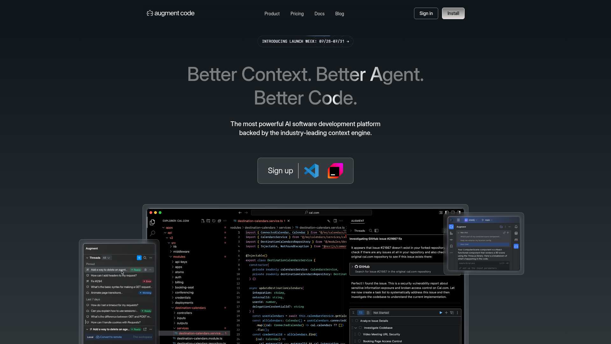Open the All filter dropdown next to Threads
The width and height of the screenshot is (611, 344).
point(107,258)
